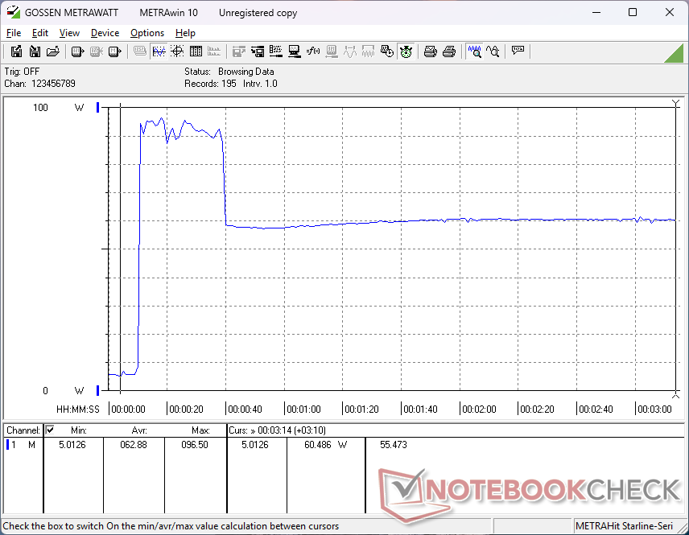Open the File menu
Viewport: 689px width, 535px height.
click(x=14, y=33)
